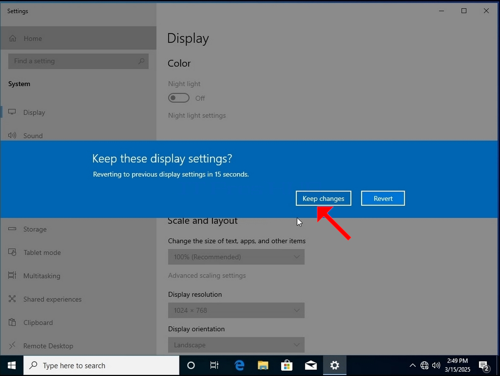Toggle the Night light switch

pyautogui.click(x=179, y=98)
